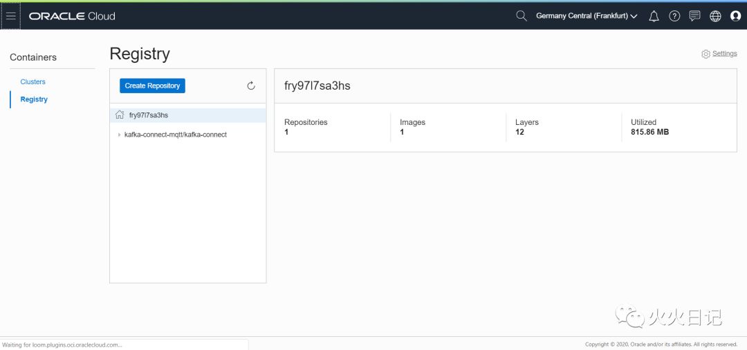
Task: Click the Utilized 815.86 MB value
Action: click(x=649, y=133)
